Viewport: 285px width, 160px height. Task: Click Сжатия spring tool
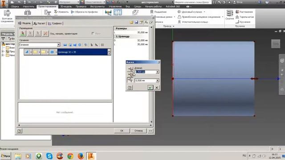[x=230, y=15]
